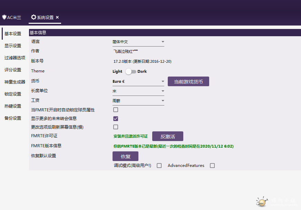Screen dimensions: 301x210
Task: Enable 更改选项后刷新屏幕信息(慢) checkbox
Action: tap(116, 127)
